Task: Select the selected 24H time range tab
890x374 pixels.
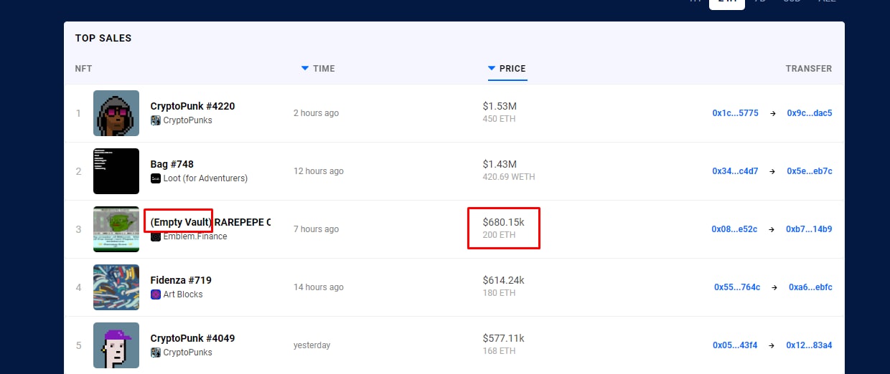Action: (726, 2)
